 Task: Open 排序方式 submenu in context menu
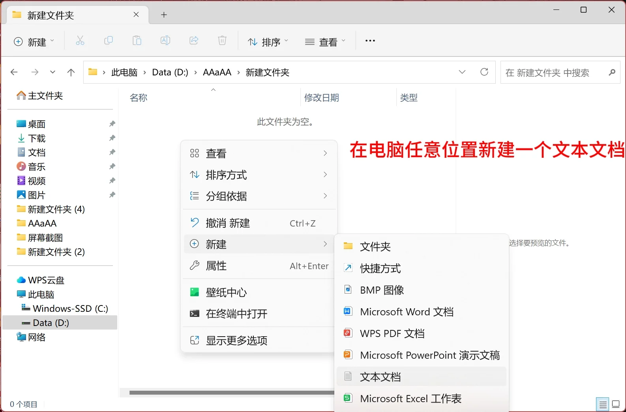pyautogui.click(x=259, y=175)
